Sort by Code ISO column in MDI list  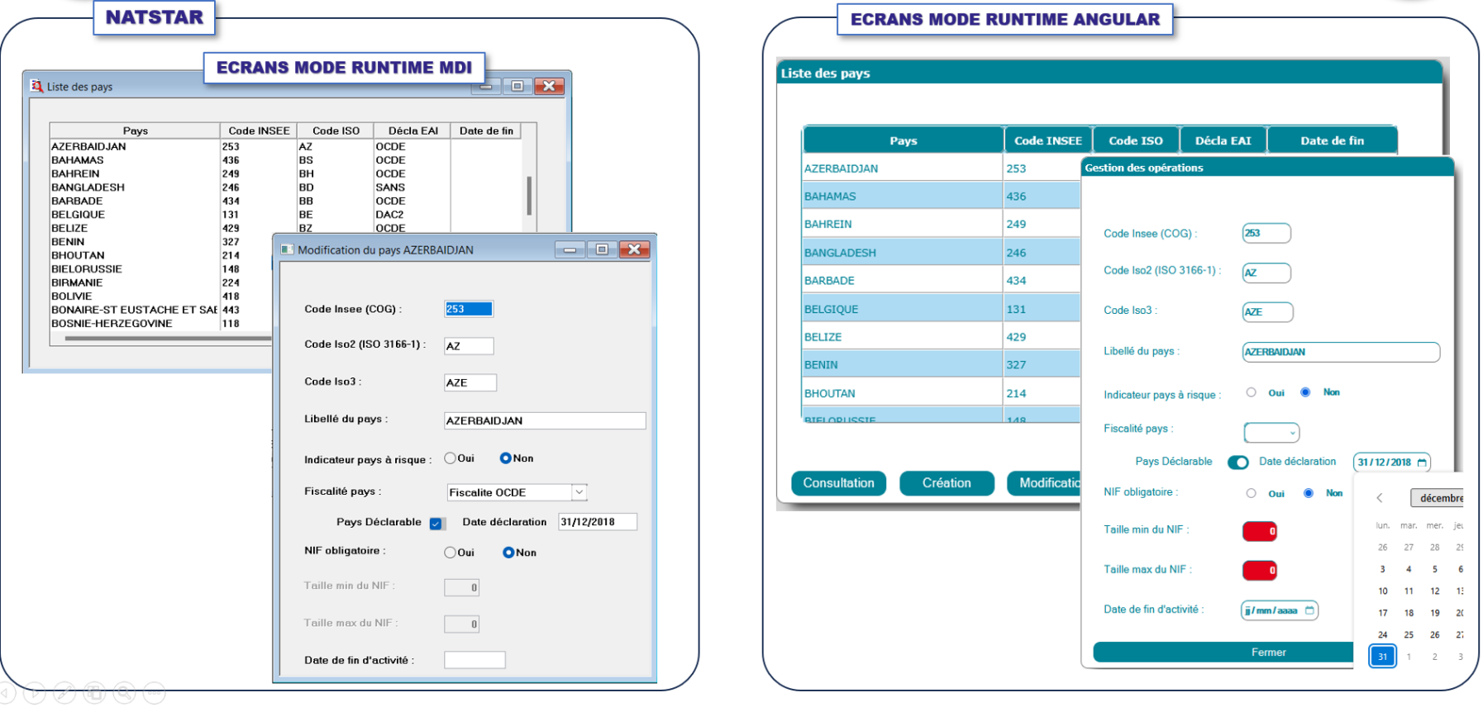click(x=336, y=130)
